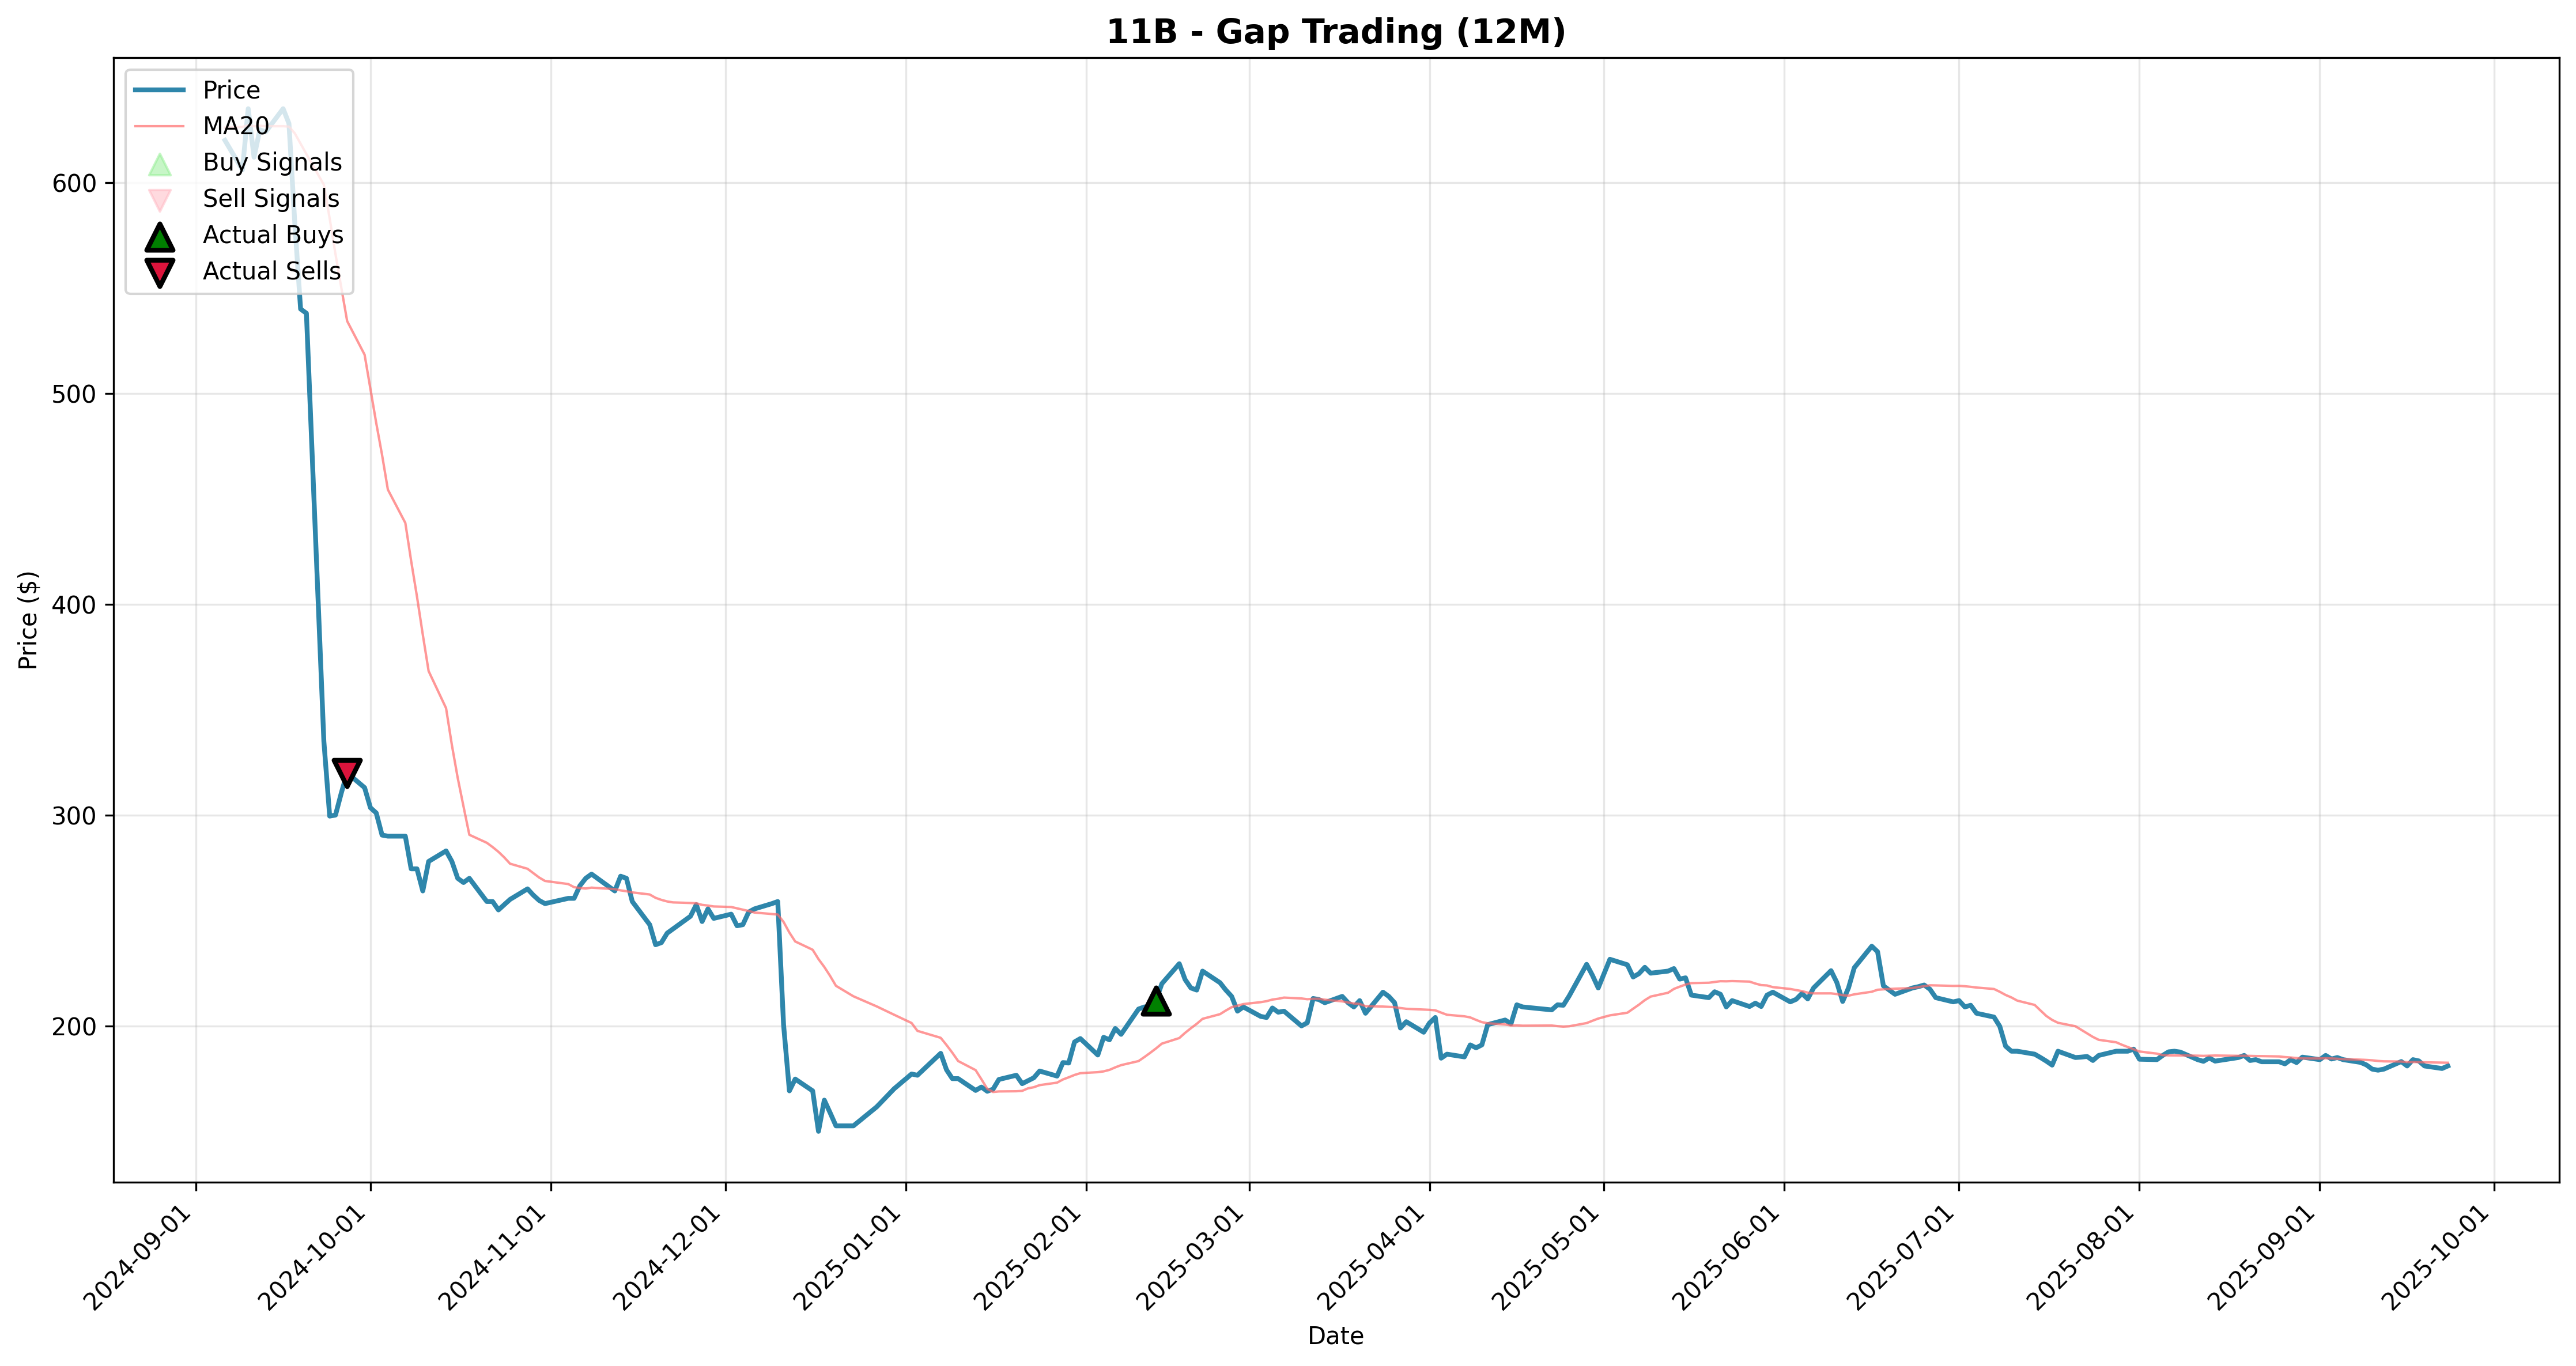Click the 2024-09-01 date tick label
Screen dimensions: 2576x1366
(x=144, y=1257)
